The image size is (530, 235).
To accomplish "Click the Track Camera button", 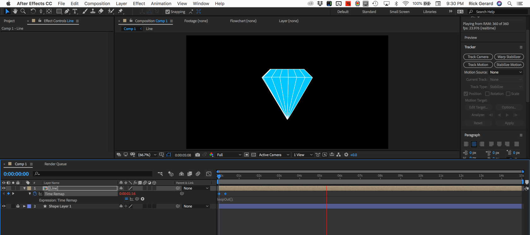I will [478, 57].
